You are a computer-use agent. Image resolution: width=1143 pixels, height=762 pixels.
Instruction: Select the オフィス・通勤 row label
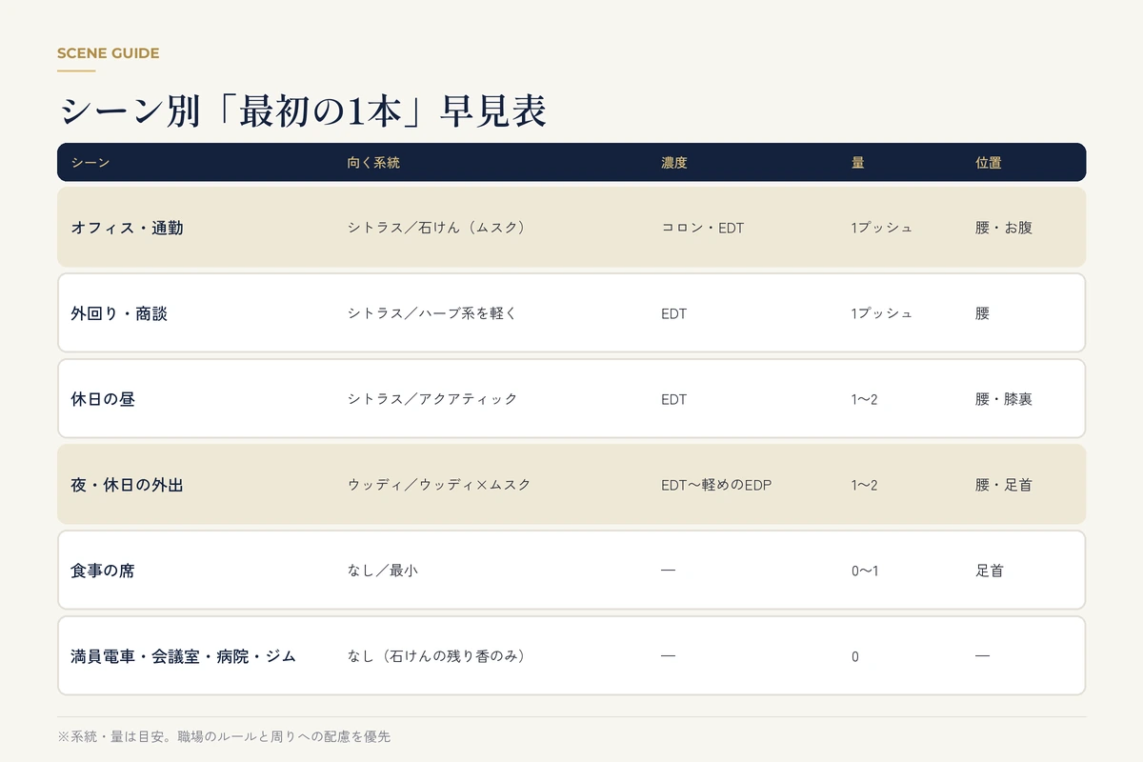click(x=127, y=228)
